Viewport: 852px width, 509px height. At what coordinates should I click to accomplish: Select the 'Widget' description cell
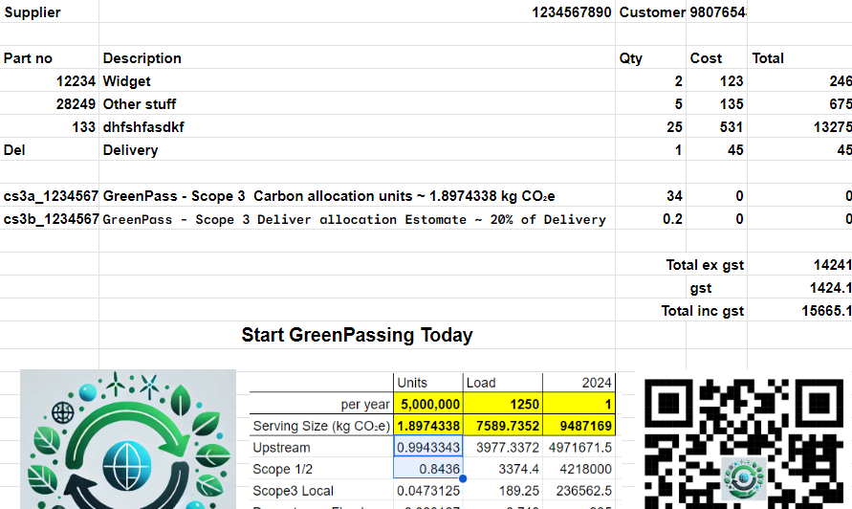(x=357, y=80)
